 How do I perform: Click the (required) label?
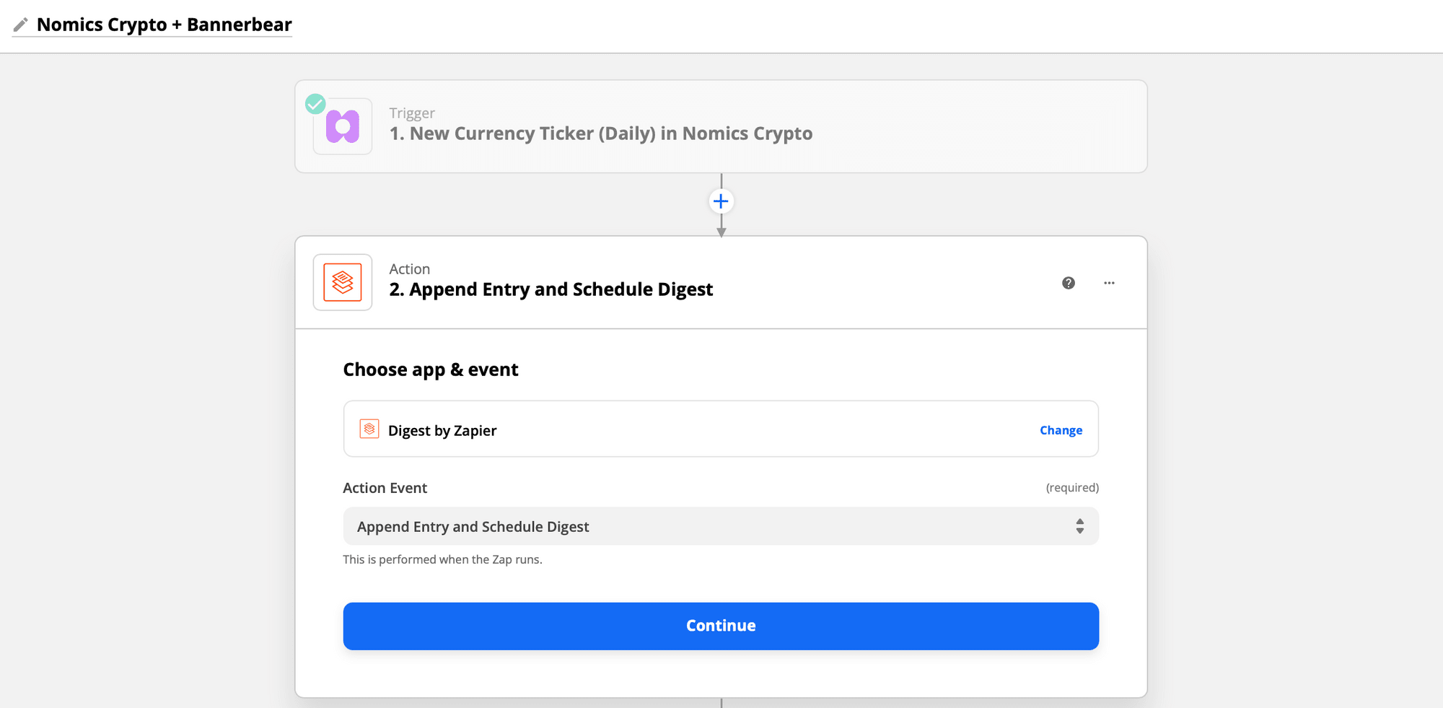(x=1072, y=488)
